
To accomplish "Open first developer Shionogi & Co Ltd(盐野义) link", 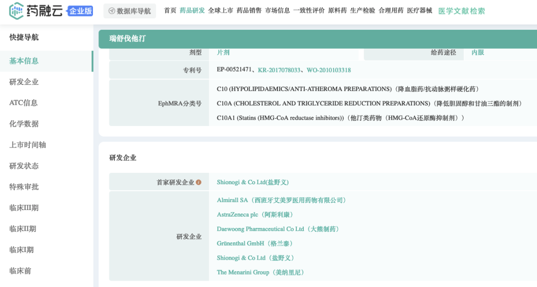I will [x=253, y=182].
